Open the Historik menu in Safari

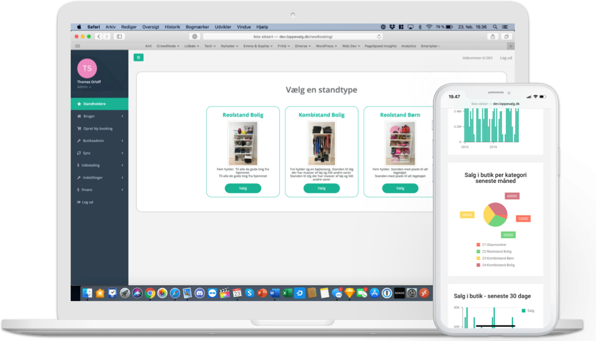[172, 27]
